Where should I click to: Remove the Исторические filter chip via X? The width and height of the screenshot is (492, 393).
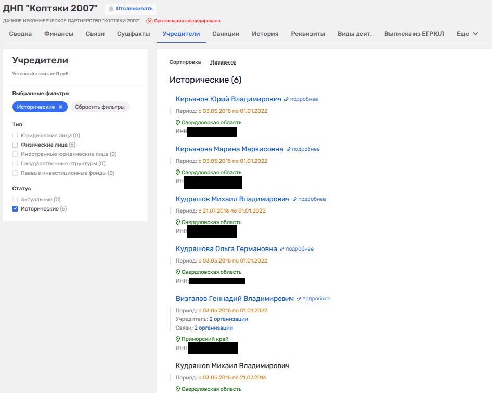click(x=60, y=107)
